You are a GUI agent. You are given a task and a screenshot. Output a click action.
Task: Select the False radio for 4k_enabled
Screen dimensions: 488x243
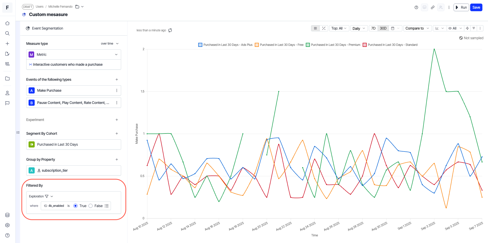(91, 206)
